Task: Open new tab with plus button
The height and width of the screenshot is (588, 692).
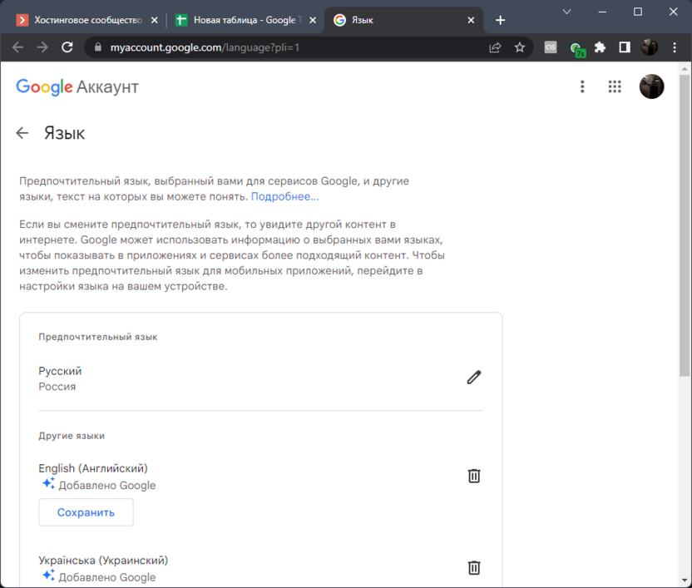Action: [500, 20]
